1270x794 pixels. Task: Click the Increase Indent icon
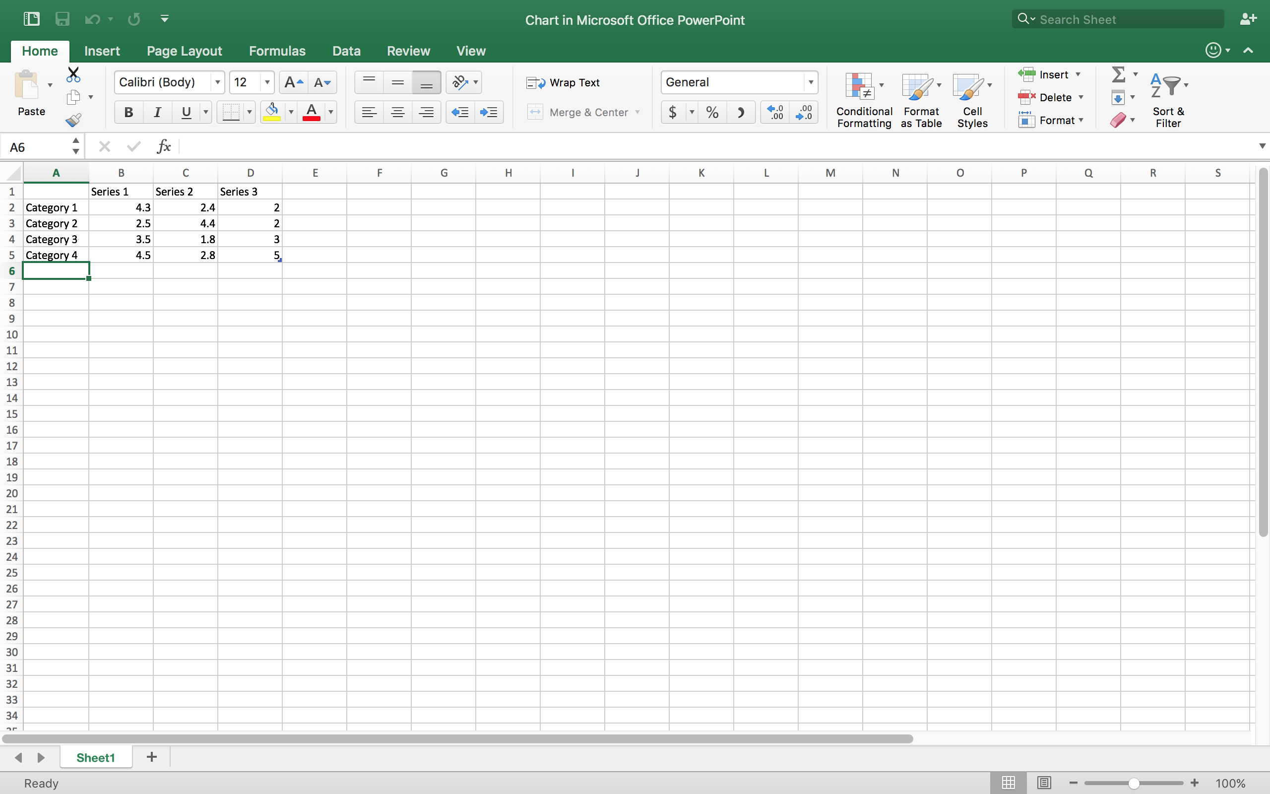point(489,112)
